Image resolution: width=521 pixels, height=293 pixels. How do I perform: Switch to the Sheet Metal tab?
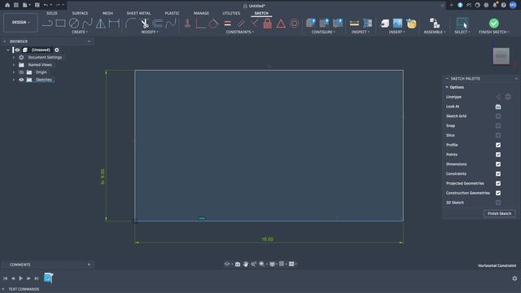pyautogui.click(x=138, y=13)
